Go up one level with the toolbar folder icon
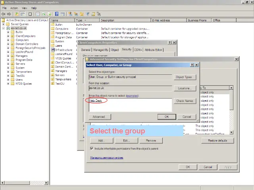254x190 pixels. [x=17, y=14]
